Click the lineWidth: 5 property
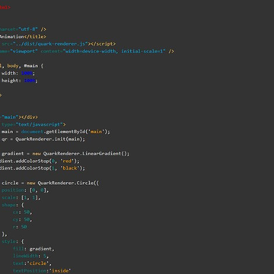This screenshot has width=274, height=274. click(x=30, y=256)
